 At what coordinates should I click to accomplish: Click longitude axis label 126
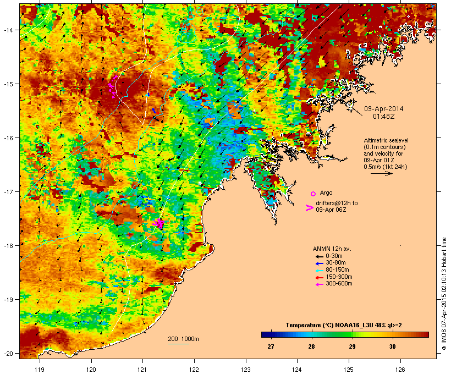click(x=400, y=370)
